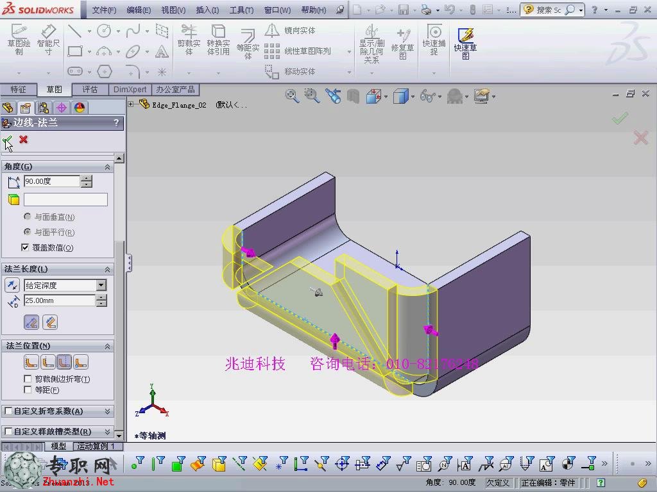Screen dimensions: 657x492
Task: Collapse the Angle section
Action: click(108, 167)
